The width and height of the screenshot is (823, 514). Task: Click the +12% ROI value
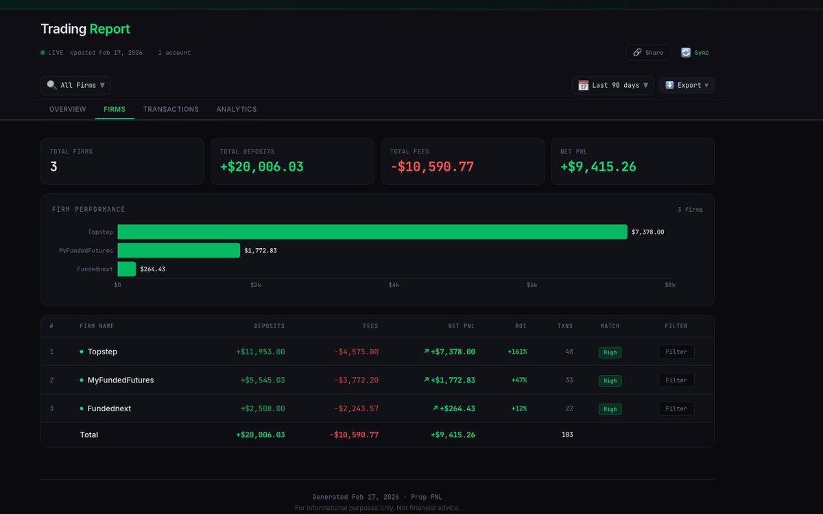(x=519, y=408)
